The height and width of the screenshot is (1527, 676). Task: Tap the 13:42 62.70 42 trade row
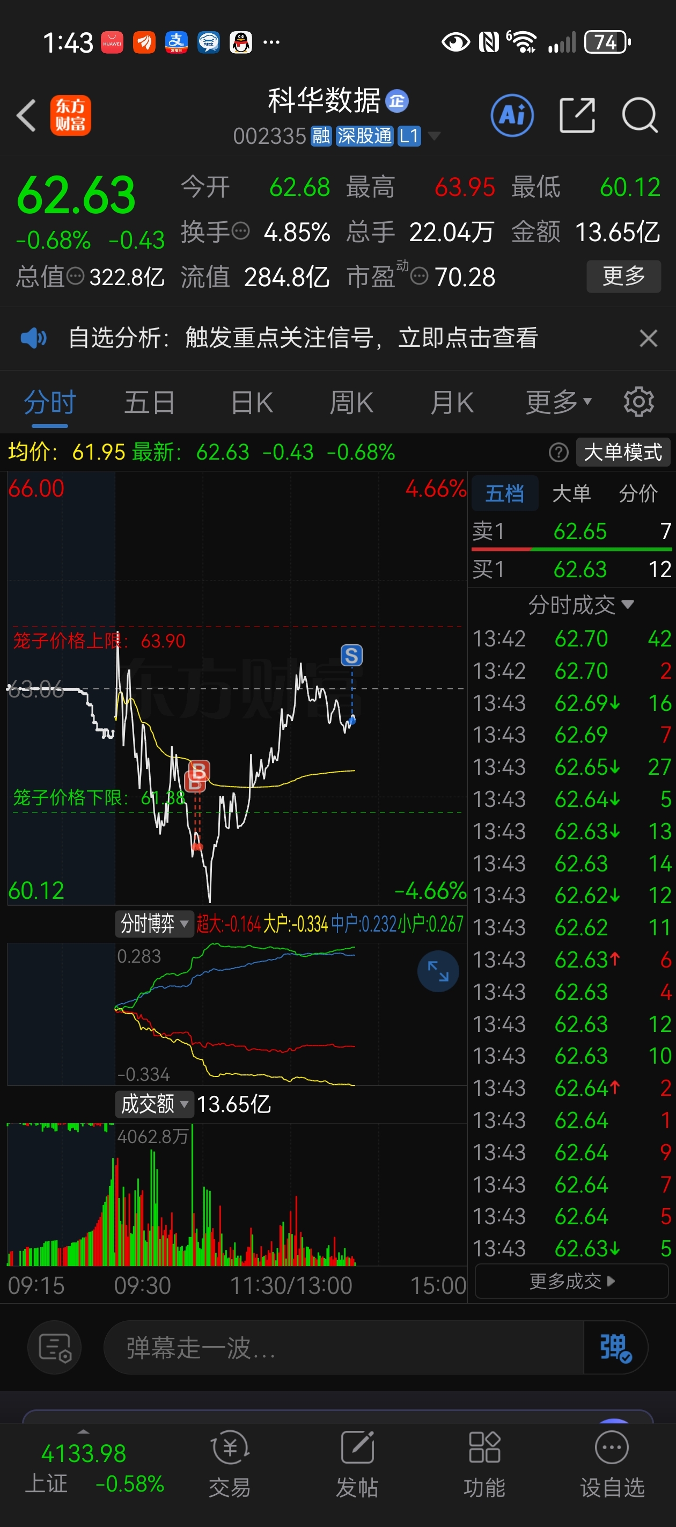pos(572,638)
